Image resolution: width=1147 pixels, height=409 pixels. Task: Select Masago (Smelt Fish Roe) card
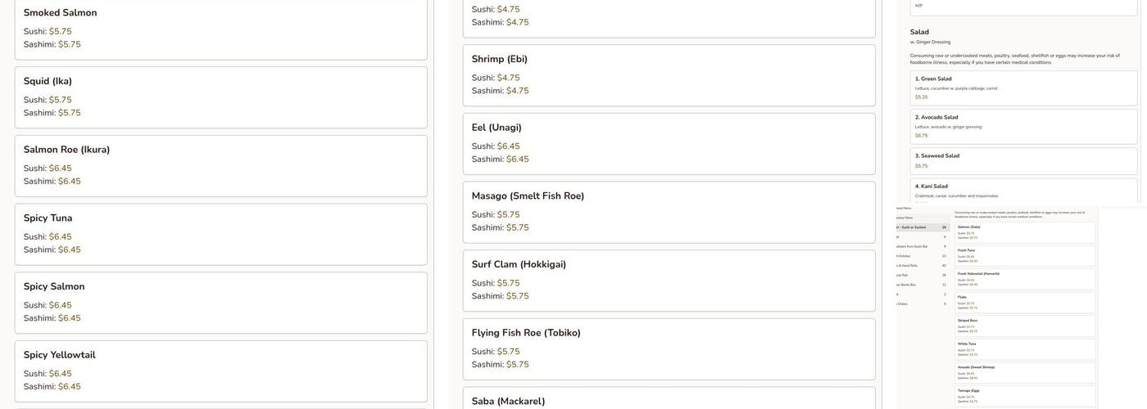pos(669,212)
